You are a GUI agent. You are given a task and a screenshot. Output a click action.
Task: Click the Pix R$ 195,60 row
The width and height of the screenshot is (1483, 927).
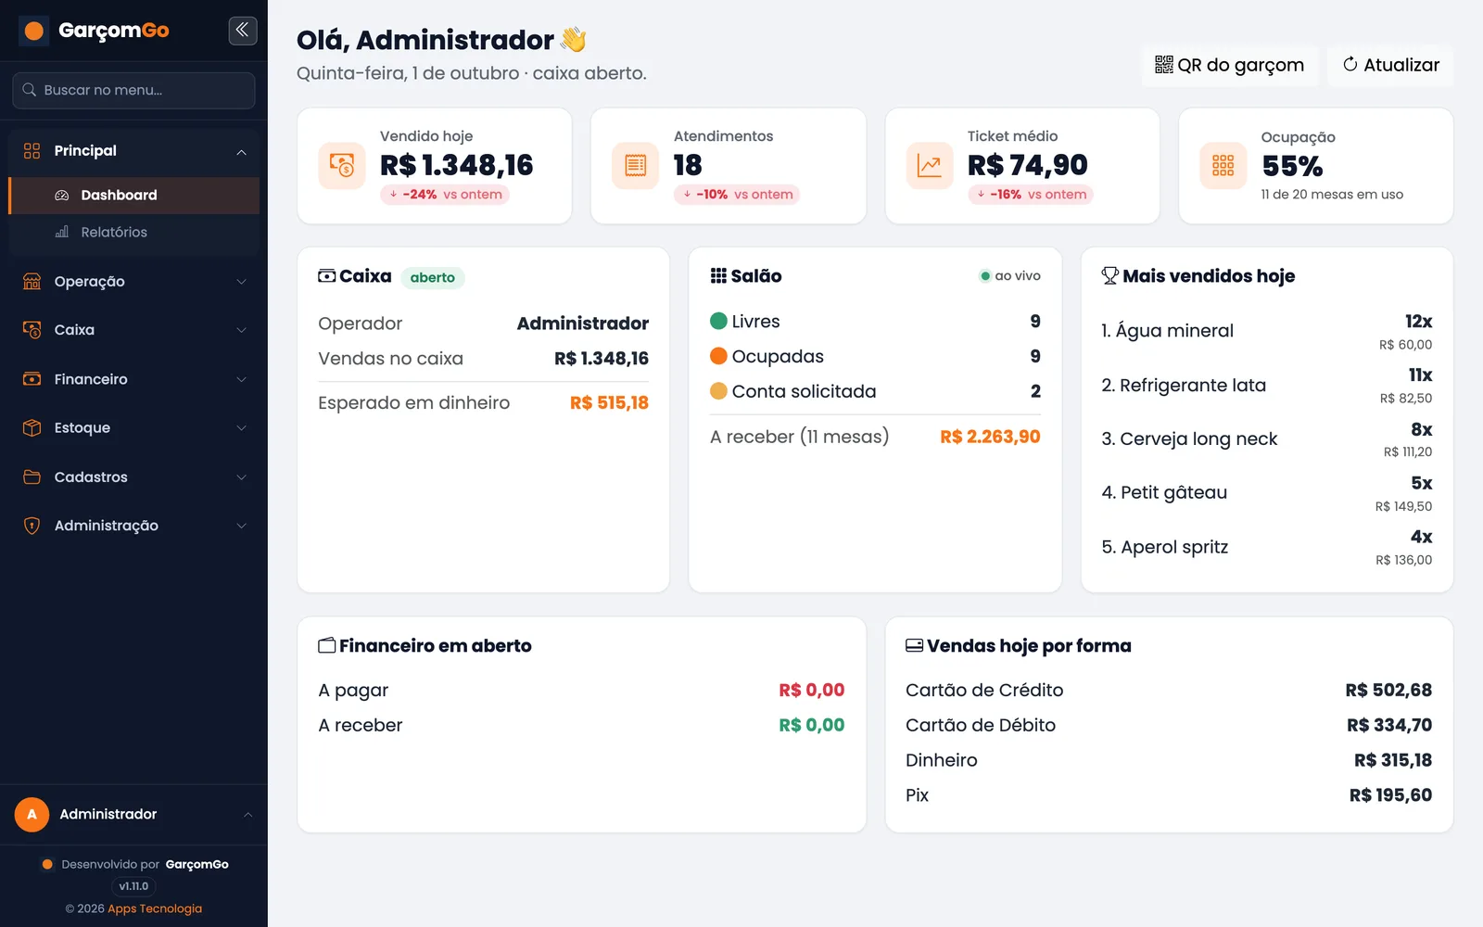coord(1168,795)
